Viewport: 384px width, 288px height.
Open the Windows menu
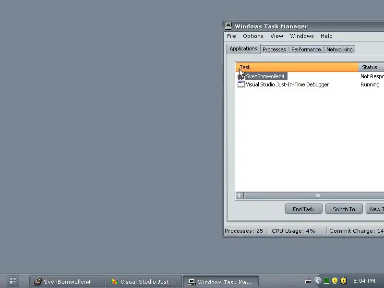click(302, 36)
